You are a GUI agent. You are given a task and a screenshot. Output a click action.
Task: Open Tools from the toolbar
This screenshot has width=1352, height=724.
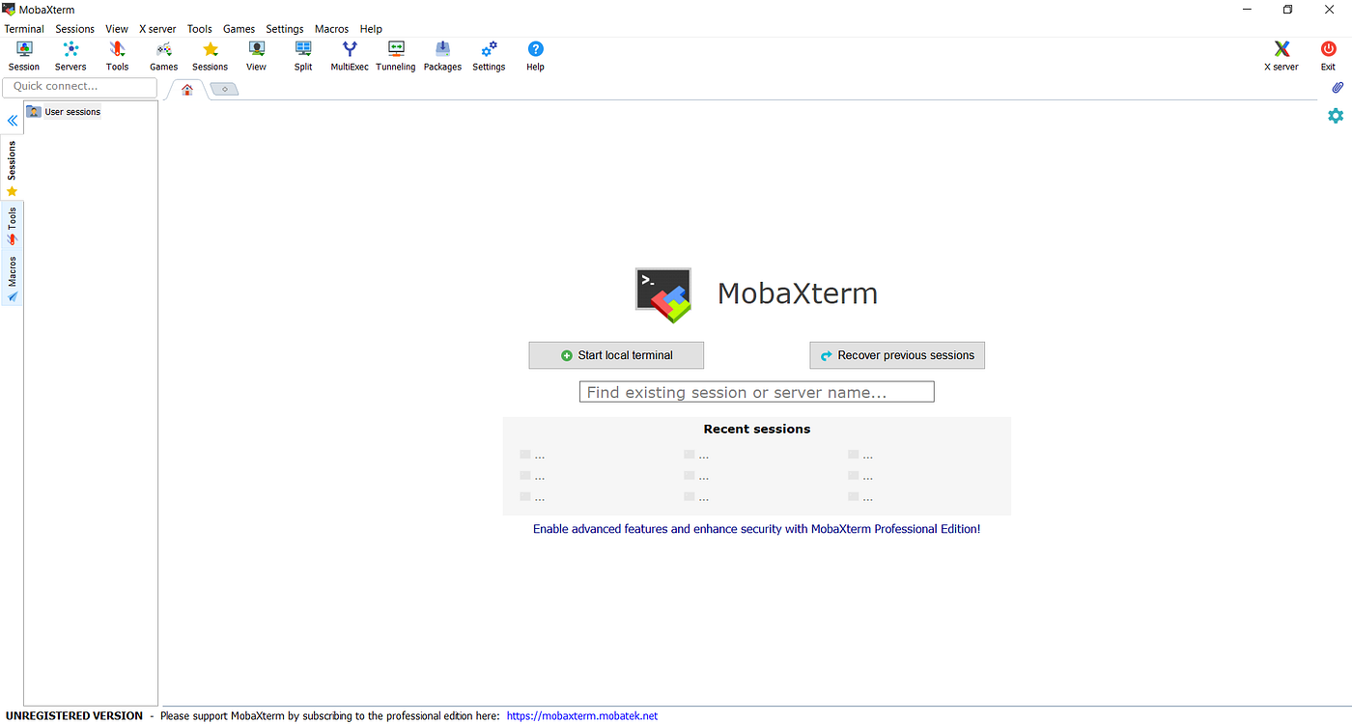117,54
